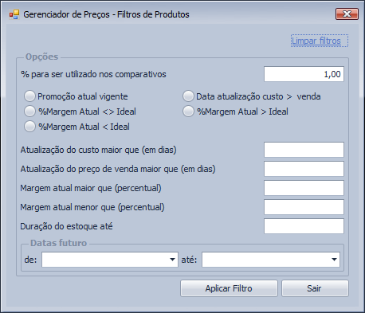Click the Sair button

(315, 288)
